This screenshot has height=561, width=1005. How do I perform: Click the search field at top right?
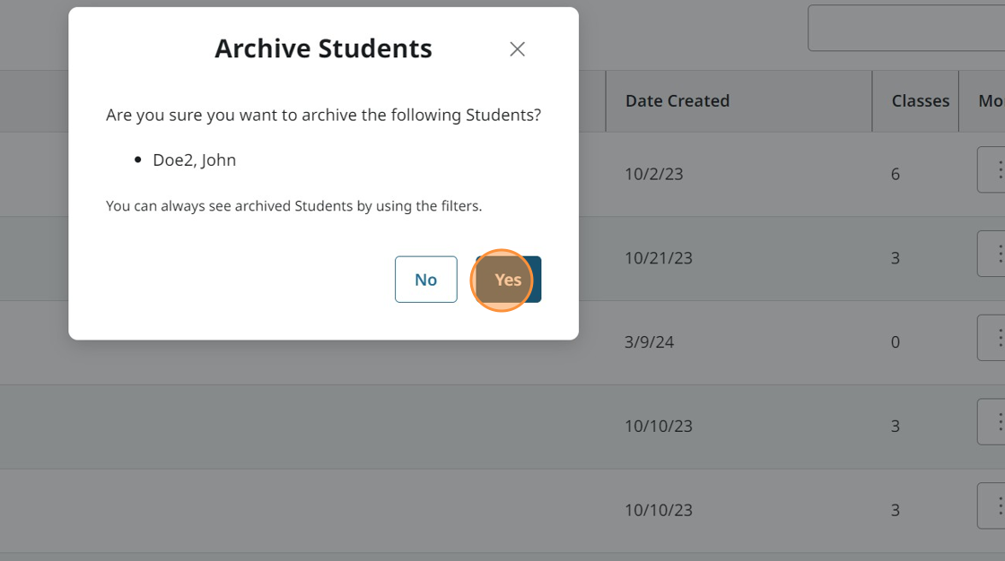tap(906, 28)
